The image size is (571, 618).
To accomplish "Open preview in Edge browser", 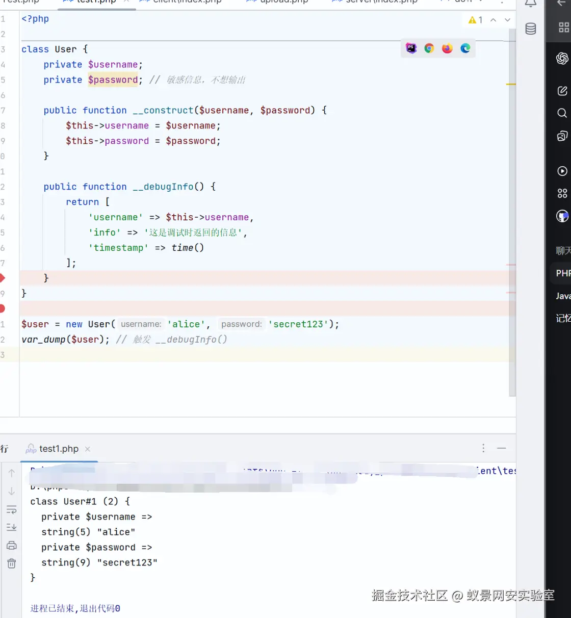I will (x=465, y=48).
